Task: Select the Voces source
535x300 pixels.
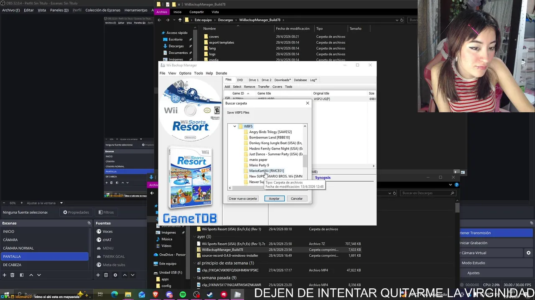Action: point(108,232)
